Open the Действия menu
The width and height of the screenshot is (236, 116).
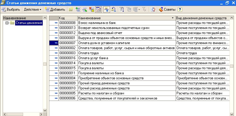coord(33,9)
